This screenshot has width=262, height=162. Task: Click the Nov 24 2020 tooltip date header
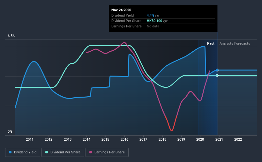[x=121, y=10]
